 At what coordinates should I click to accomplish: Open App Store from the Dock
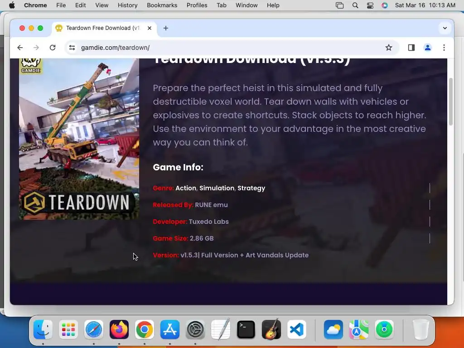[170, 329]
